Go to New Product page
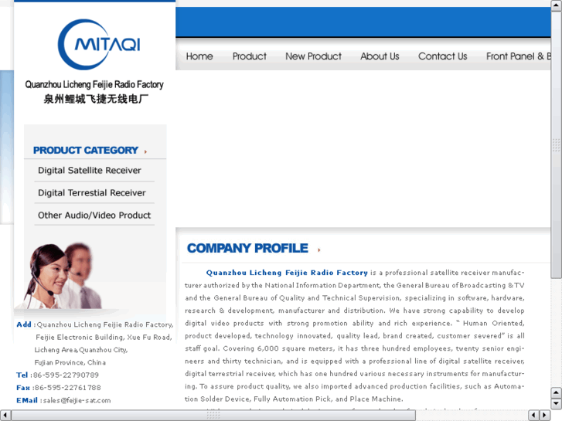 313,56
